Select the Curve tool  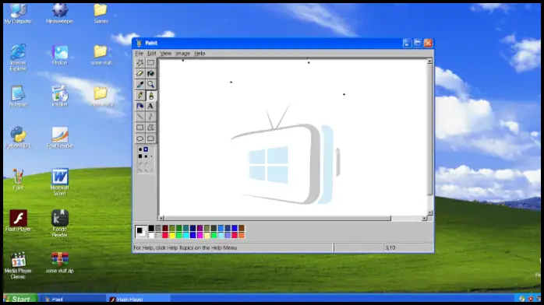pos(150,117)
